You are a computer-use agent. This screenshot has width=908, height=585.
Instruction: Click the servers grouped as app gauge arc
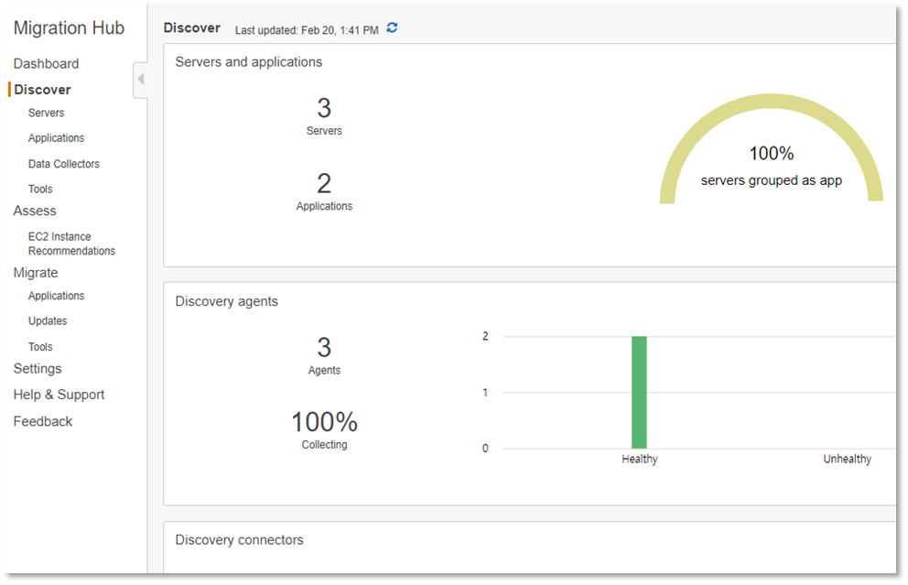[772, 102]
